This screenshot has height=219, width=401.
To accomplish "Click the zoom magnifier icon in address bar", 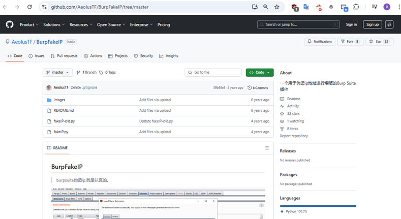I will [x=266, y=7].
